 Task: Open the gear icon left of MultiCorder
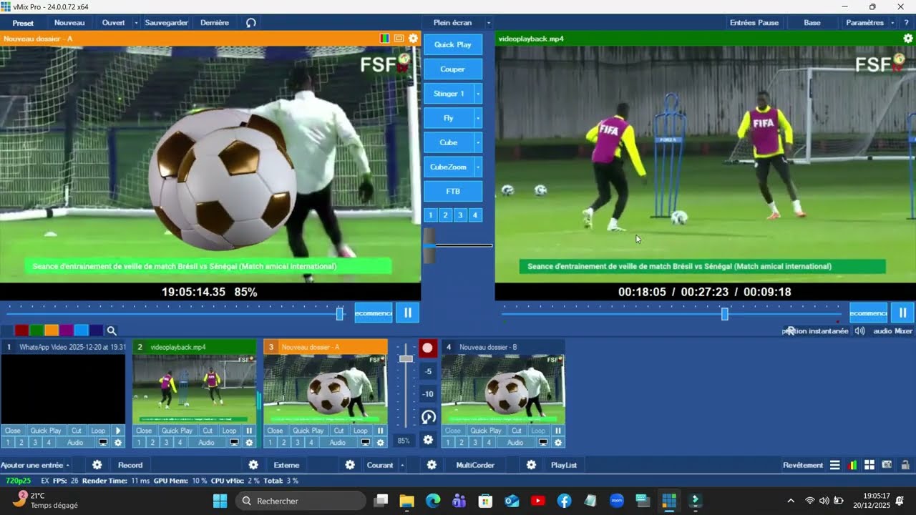[432, 465]
